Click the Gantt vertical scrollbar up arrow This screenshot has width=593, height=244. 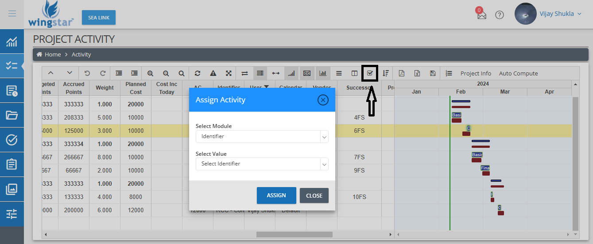click(x=575, y=84)
